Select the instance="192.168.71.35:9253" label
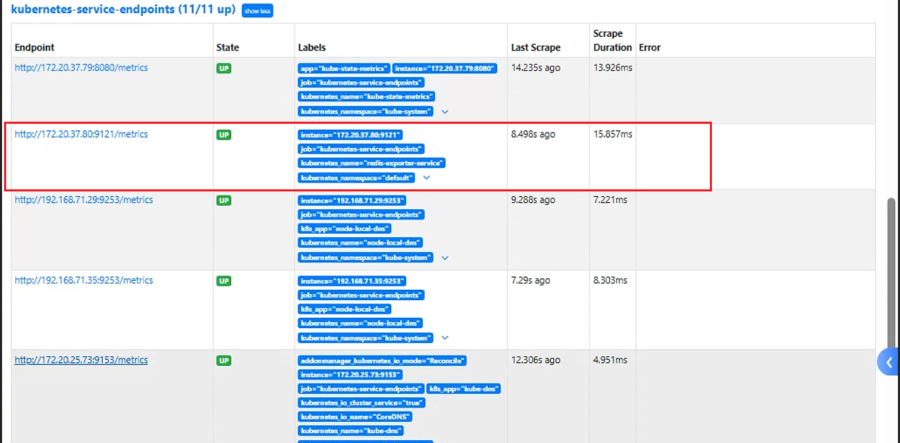This screenshot has width=900, height=443. point(353,281)
